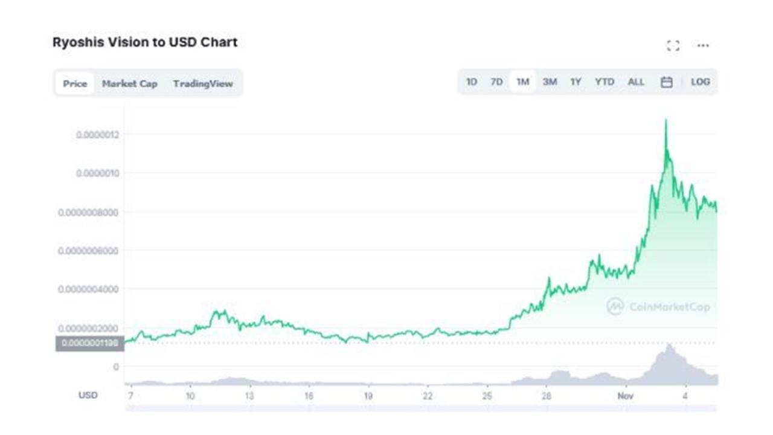Open the calendar date range picker
This screenshot has width=773, height=435.
666,82
